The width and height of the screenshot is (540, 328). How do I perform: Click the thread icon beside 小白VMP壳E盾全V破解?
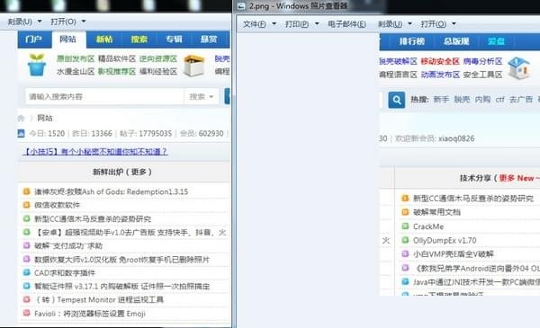coord(405,253)
